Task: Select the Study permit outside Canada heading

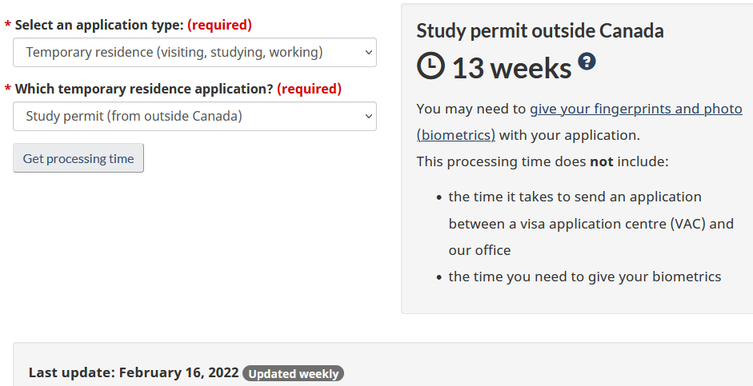Action: coord(540,31)
